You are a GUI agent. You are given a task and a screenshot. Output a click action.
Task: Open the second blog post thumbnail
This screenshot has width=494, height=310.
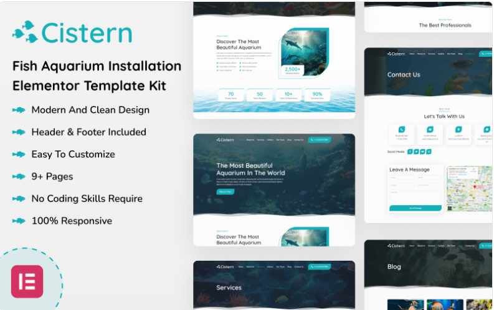coord(445,304)
